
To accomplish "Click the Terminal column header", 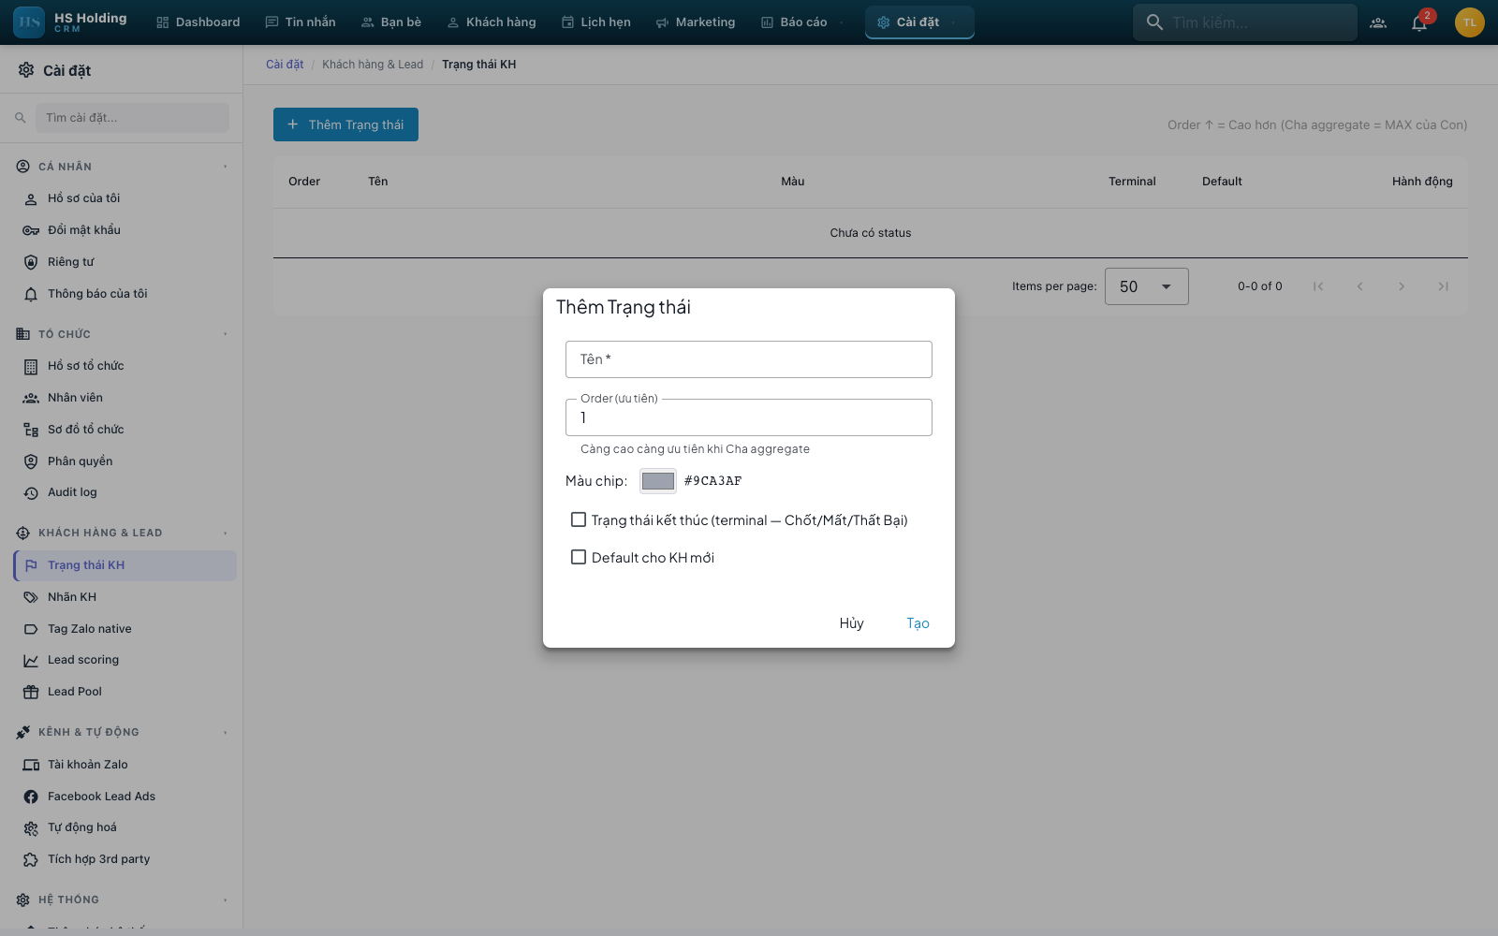I will [x=1132, y=182].
